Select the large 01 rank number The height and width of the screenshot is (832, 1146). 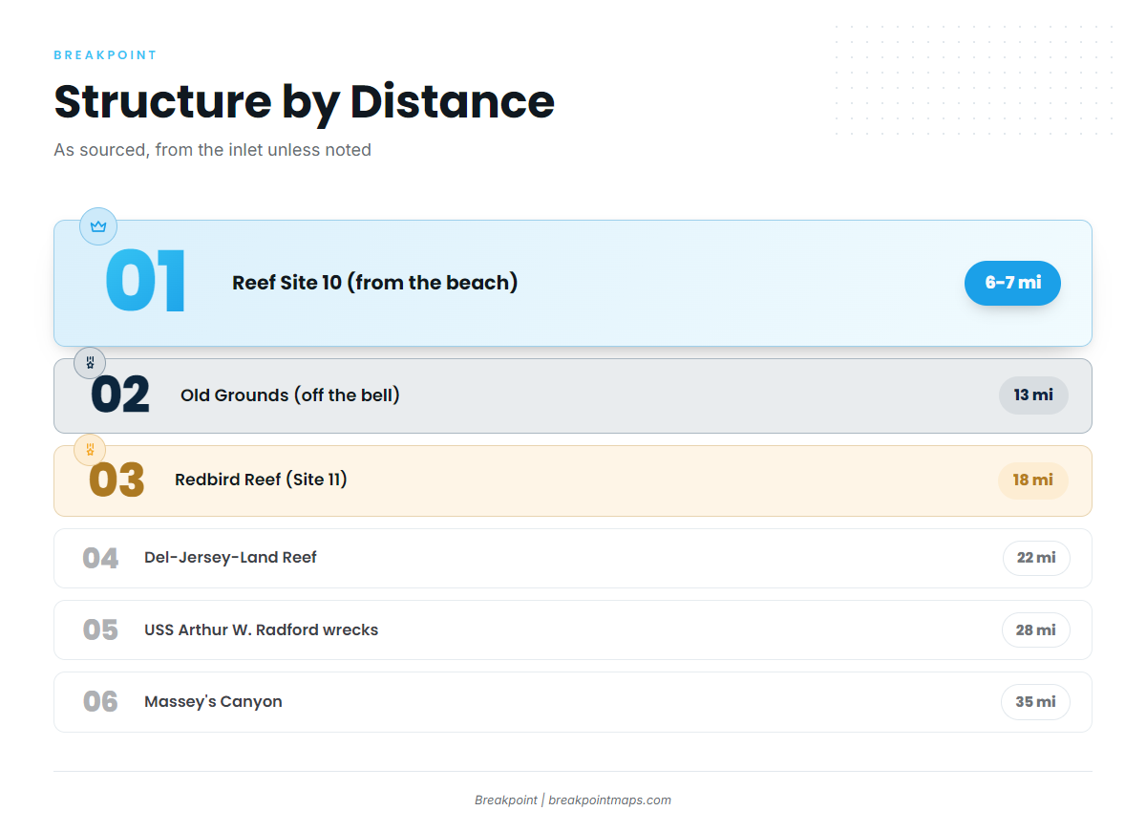146,283
